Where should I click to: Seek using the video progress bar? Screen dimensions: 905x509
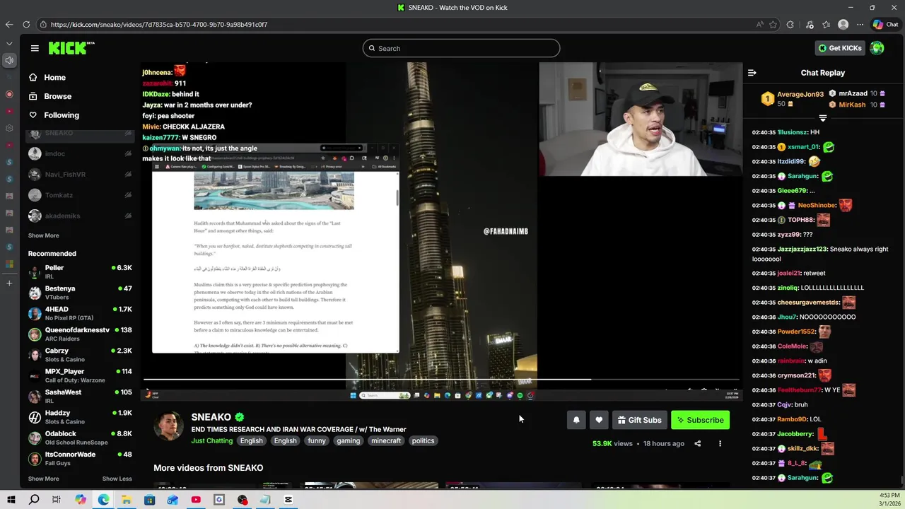(x=442, y=380)
